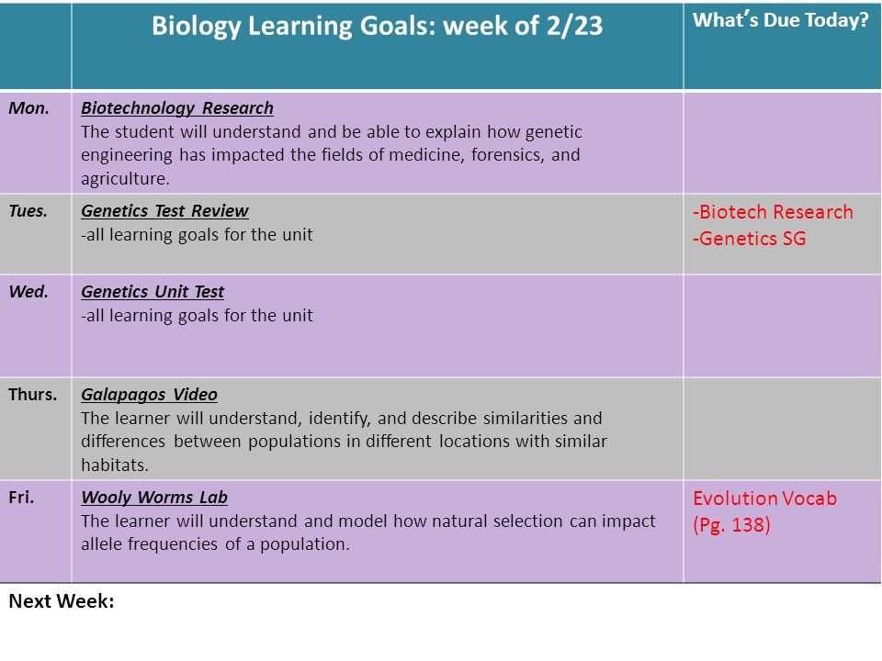This screenshot has width=882, height=661.
Task: Select the Genetics Unit Test heading
Action: 153,292
